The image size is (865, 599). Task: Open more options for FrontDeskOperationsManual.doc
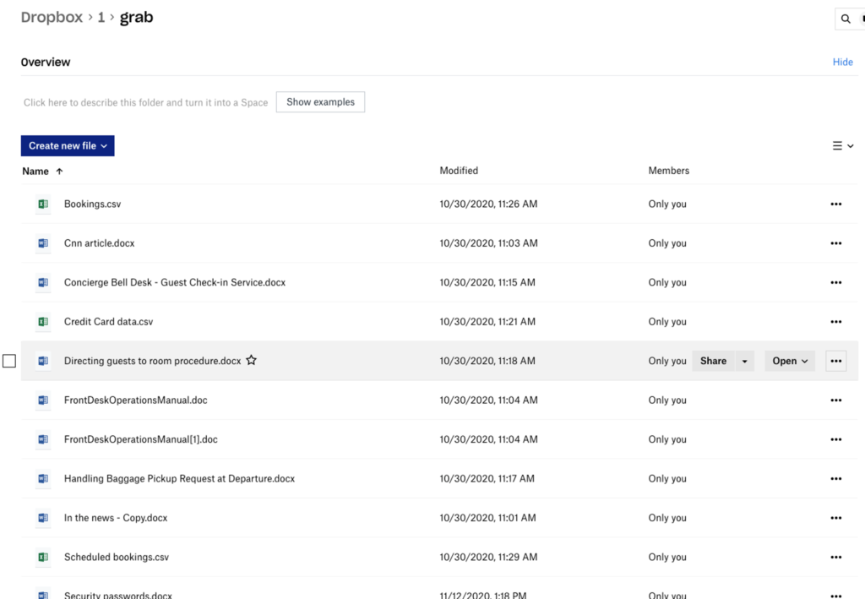pyautogui.click(x=835, y=400)
